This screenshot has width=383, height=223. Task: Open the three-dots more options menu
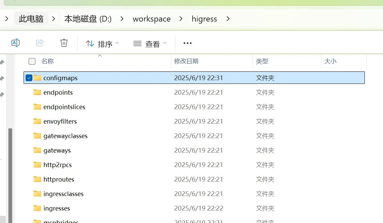click(188, 43)
